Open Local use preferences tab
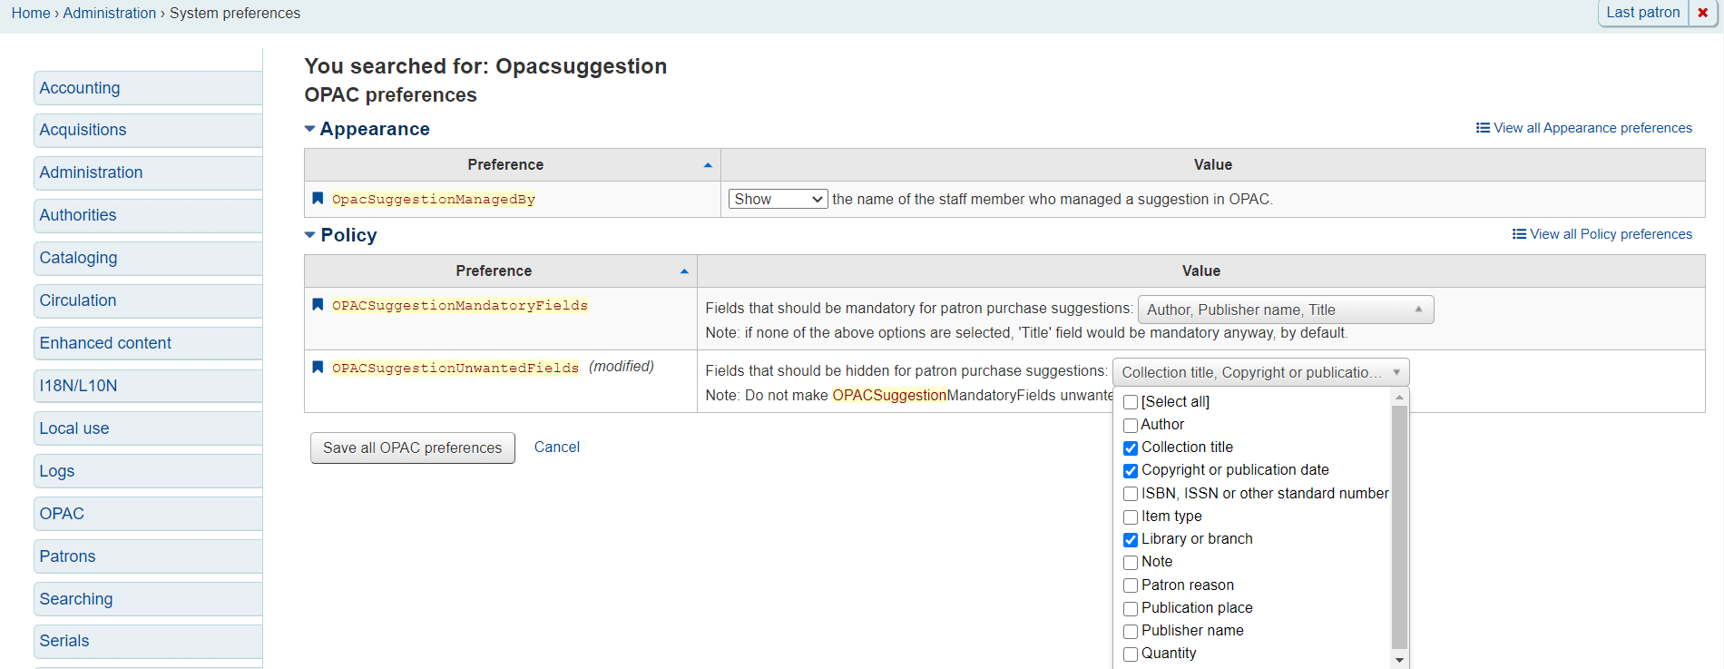The image size is (1724, 669). click(148, 428)
